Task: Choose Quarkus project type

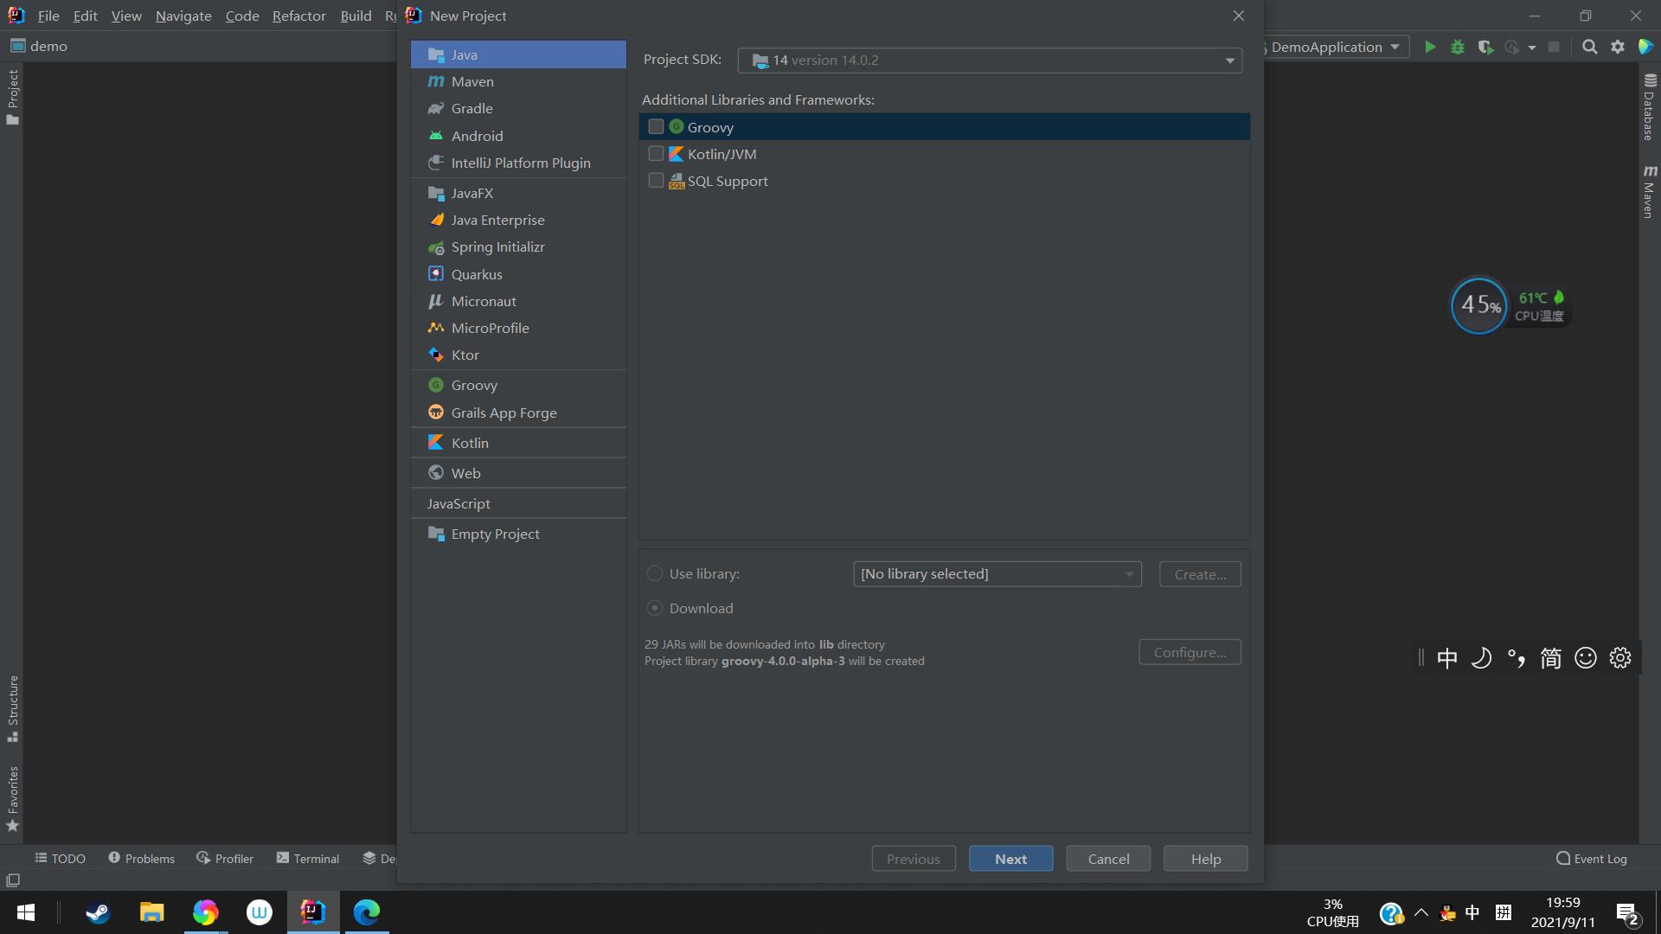Action: click(x=518, y=274)
